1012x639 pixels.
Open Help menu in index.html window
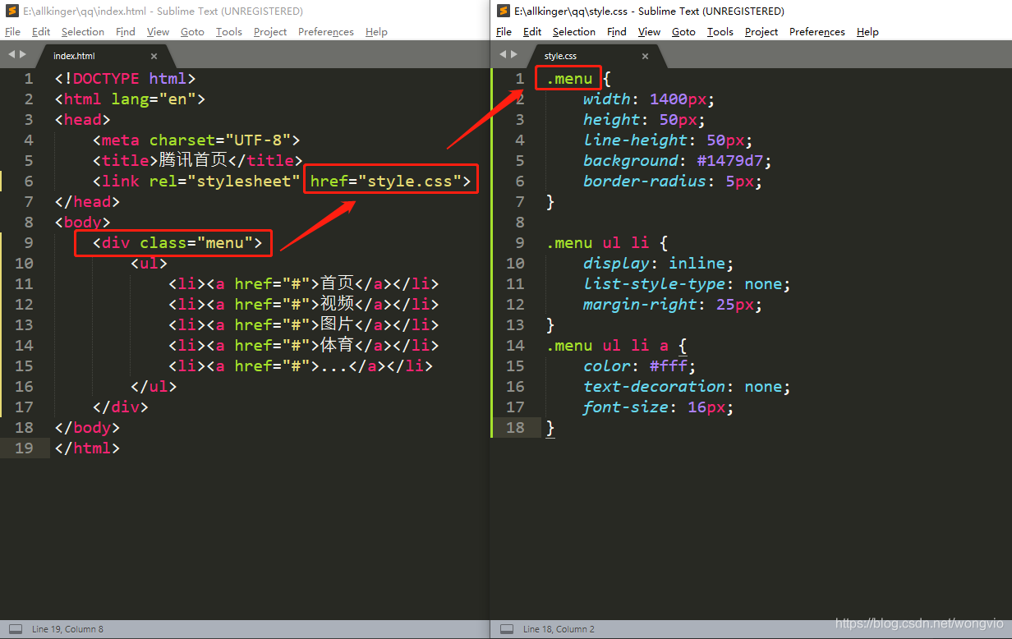(x=376, y=32)
